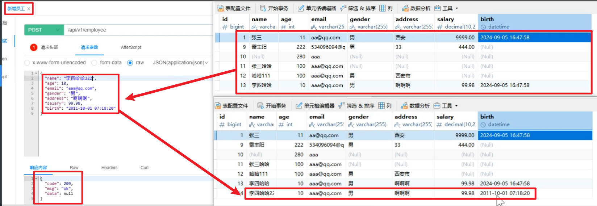Click the "msg": "ok" line in response
The image size is (597, 206).
coord(59,189)
